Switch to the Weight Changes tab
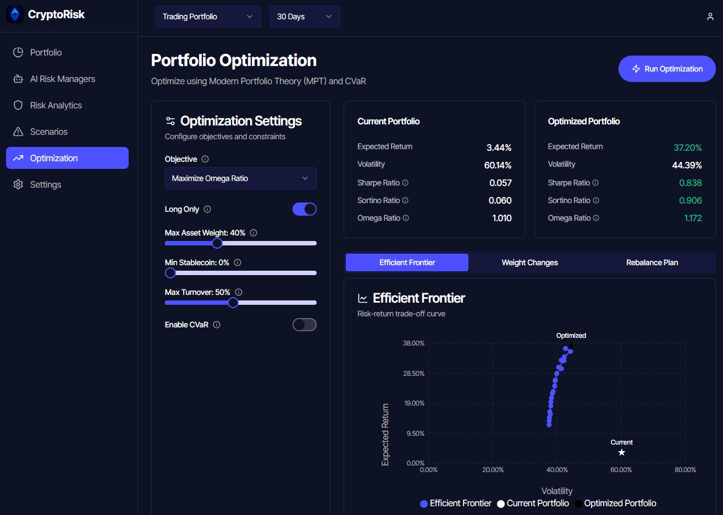The image size is (723, 515). 529,262
